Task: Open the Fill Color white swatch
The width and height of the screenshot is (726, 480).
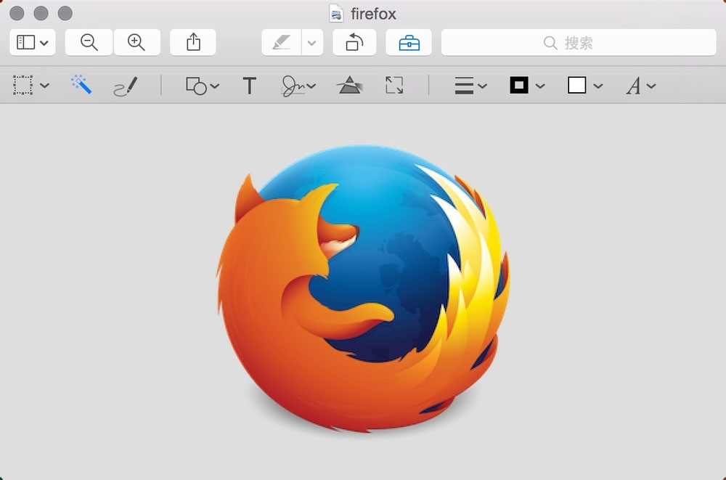Action: click(584, 86)
